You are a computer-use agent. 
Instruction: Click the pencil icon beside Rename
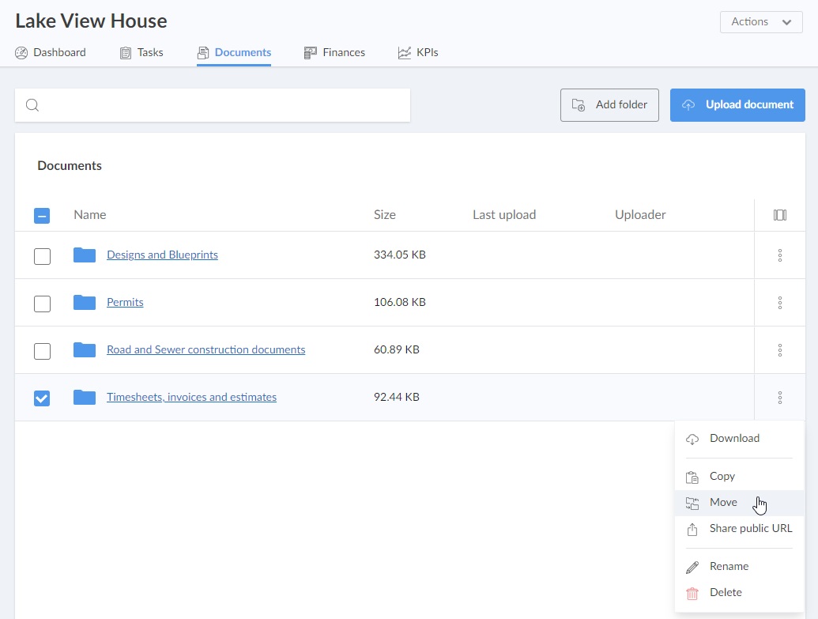tap(692, 567)
